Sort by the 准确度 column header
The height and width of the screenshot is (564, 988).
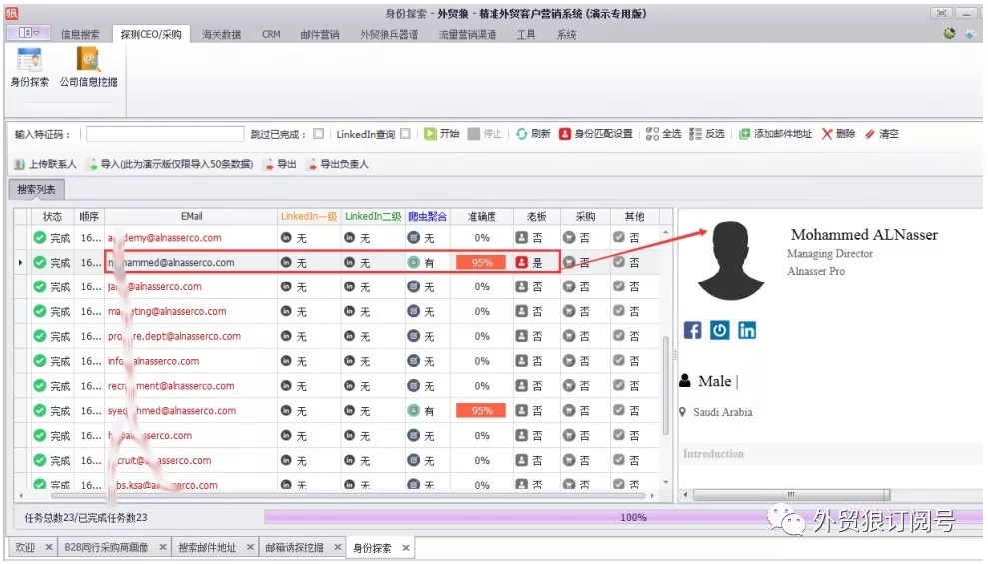coord(482,216)
